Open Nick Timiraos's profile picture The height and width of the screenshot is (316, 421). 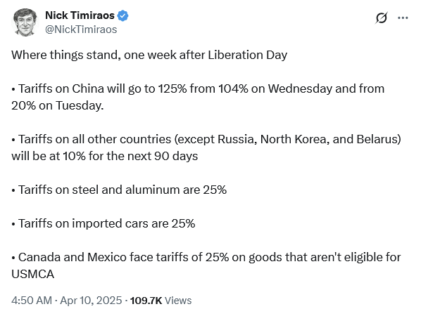coord(25,22)
